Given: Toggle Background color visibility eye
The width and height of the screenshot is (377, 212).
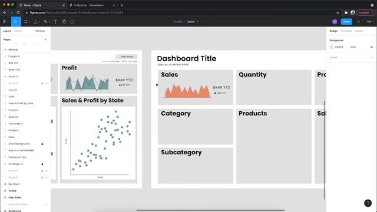Looking at the screenshot, I should [x=372, y=47].
